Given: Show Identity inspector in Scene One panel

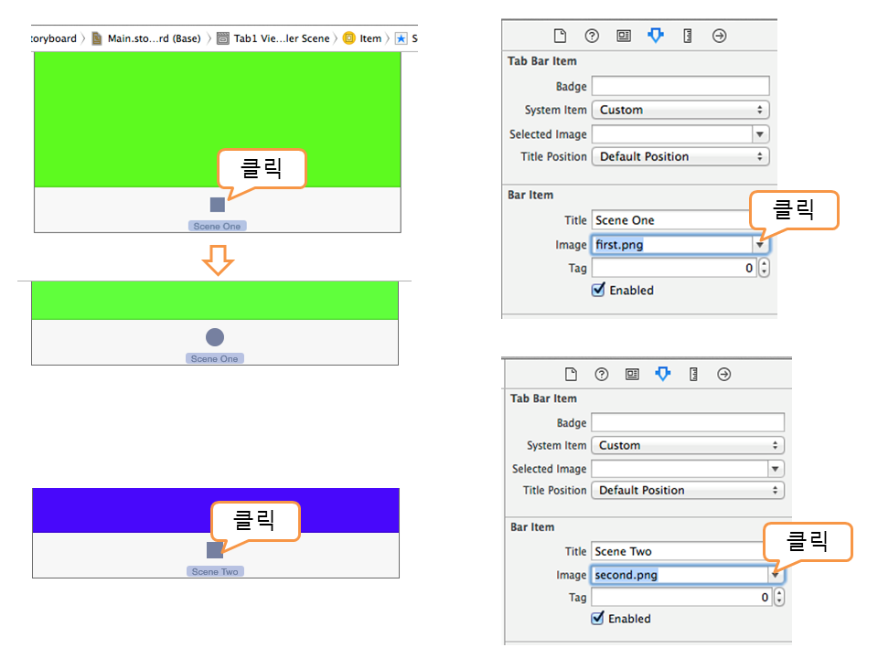Looking at the screenshot, I should (x=624, y=36).
